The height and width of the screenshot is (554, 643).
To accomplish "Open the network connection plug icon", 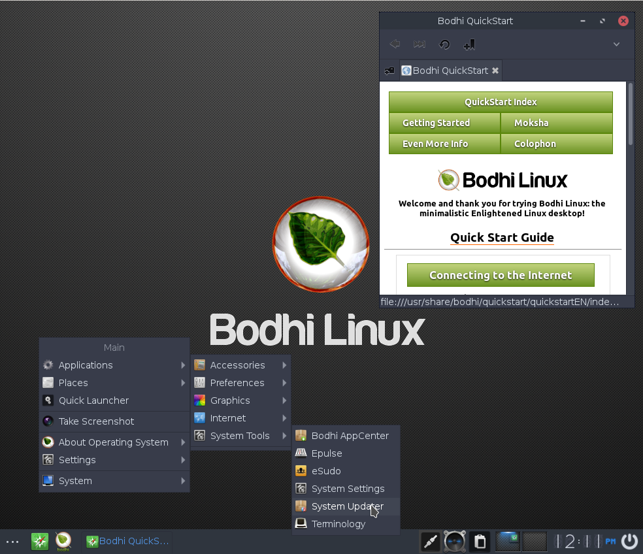I will click(x=430, y=542).
